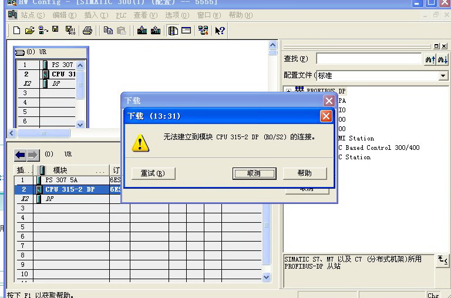This screenshot has height=298, width=451.
Task: Click the context help arrow icon
Action: pyautogui.click(x=220, y=31)
